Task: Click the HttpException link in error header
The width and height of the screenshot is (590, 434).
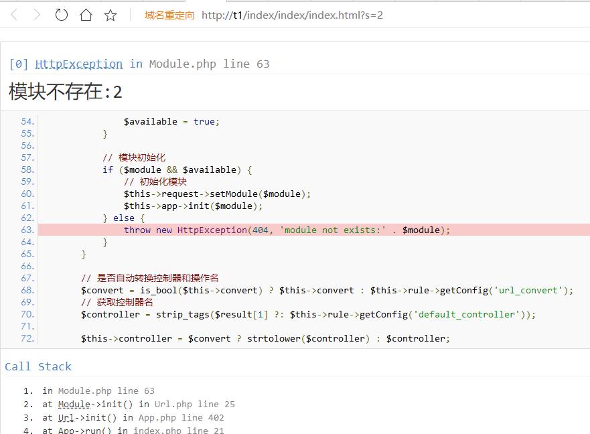Action: pyautogui.click(x=78, y=64)
